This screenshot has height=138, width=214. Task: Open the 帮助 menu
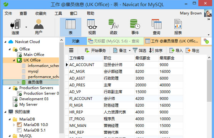(x=91, y=14)
